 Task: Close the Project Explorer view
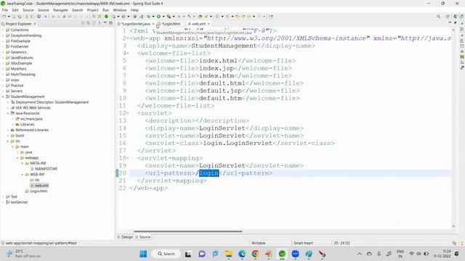click(35, 24)
